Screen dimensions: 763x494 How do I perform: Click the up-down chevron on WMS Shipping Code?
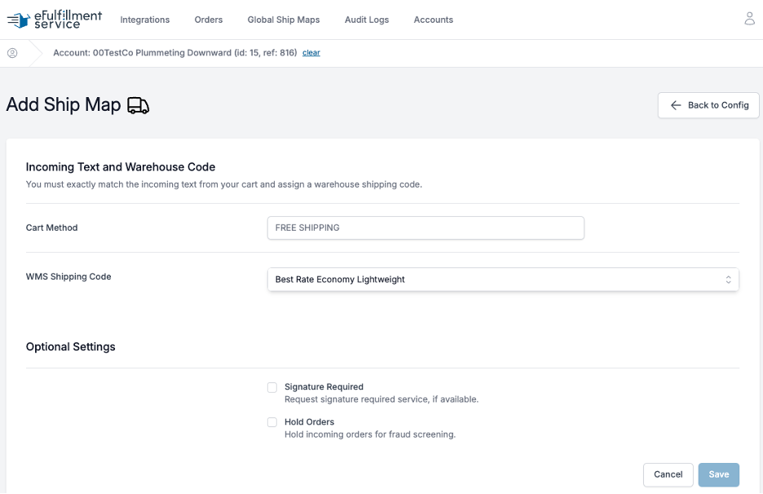[728, 280]
